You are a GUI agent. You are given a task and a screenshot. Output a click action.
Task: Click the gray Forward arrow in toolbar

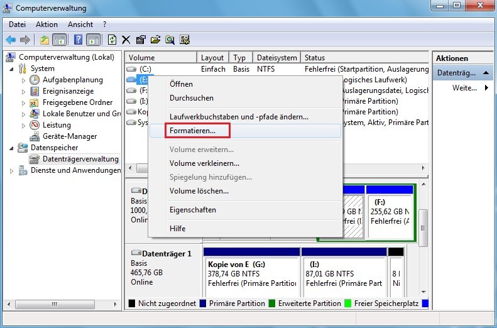point(25,40)
